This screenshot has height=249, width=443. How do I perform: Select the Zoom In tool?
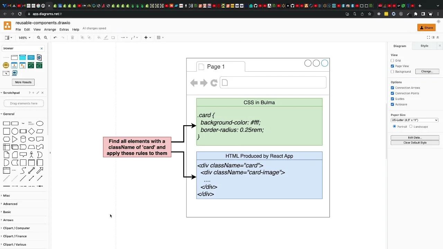click(x=39, y=37)
